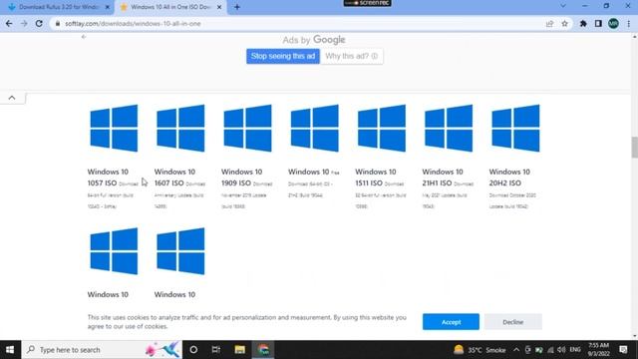Open the browser side panel
Viewport: 638px width, 359px height.
(598, 24)
